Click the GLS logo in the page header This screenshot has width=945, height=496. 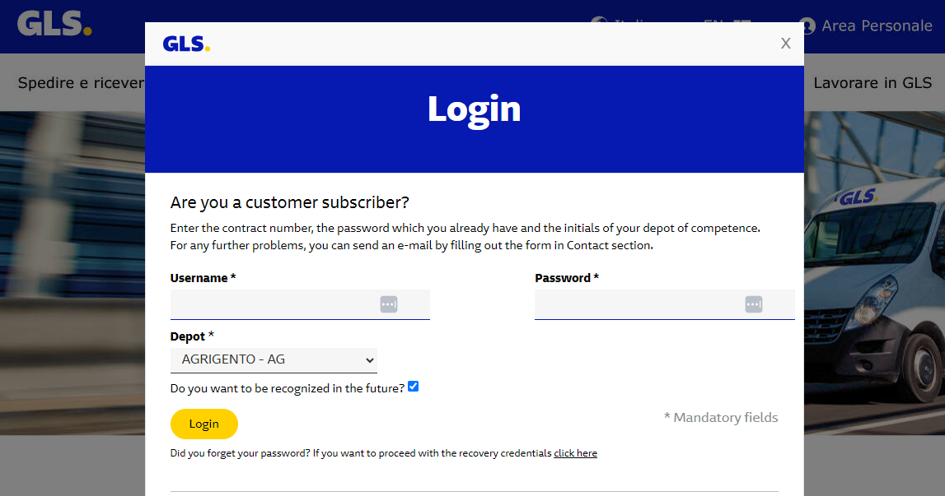(54, 24)
